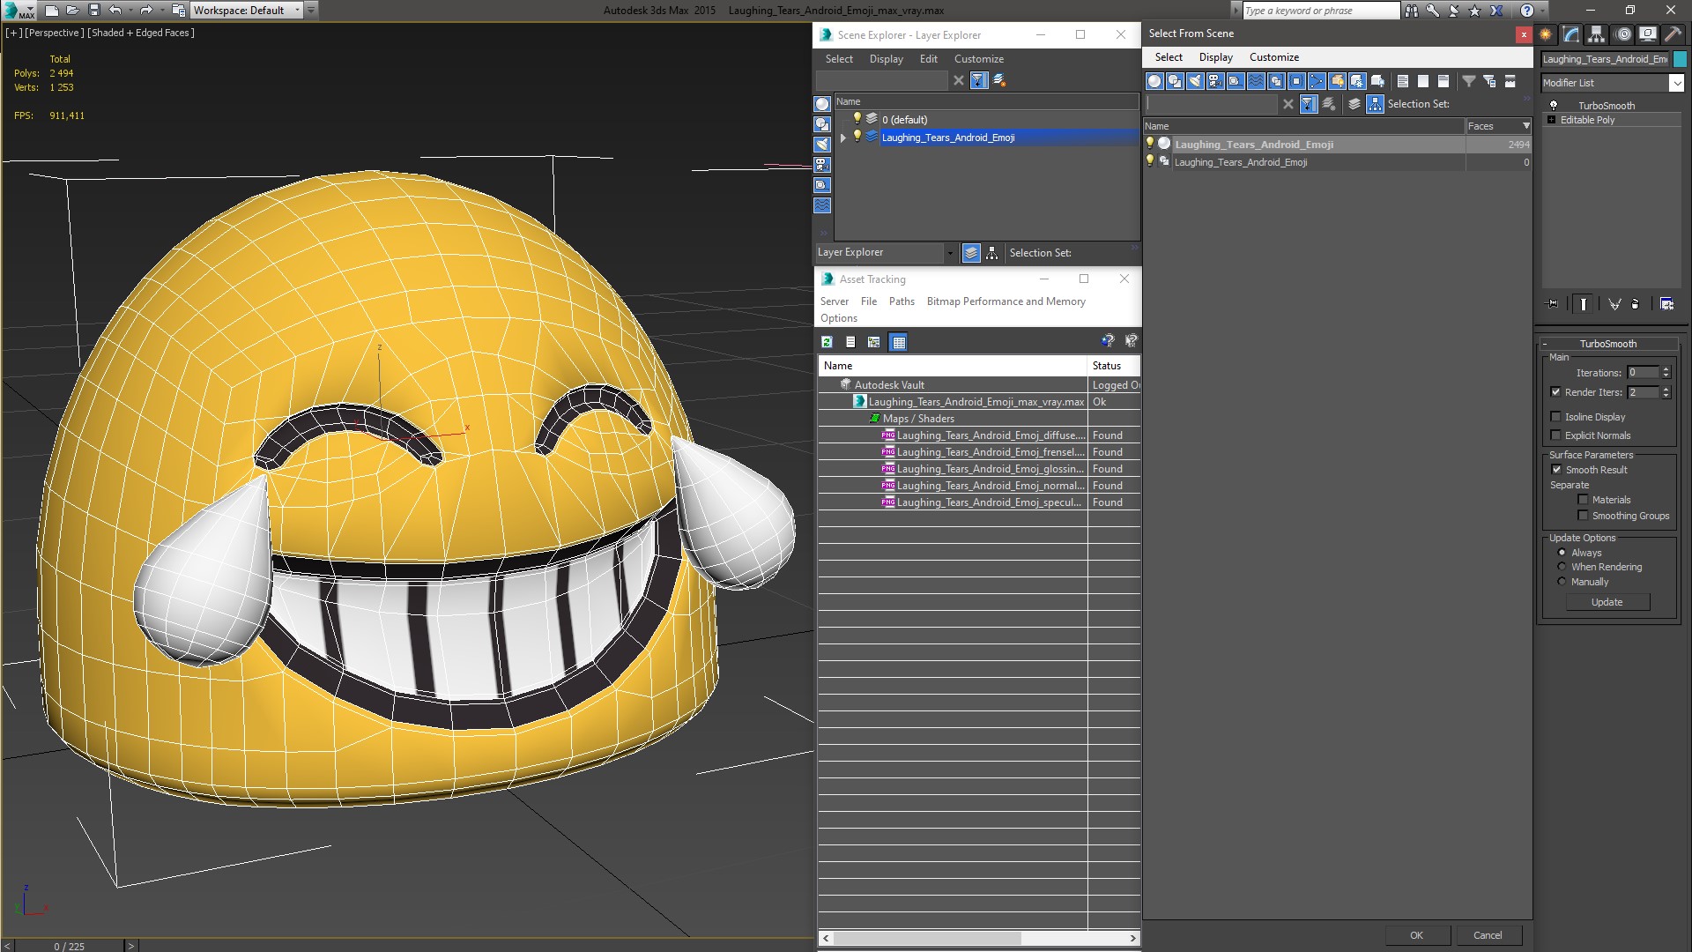Viewport: 1692px width, 952px height.
Task: Click the Refresh icon in Asset Tracking
Action: [827, 342]
